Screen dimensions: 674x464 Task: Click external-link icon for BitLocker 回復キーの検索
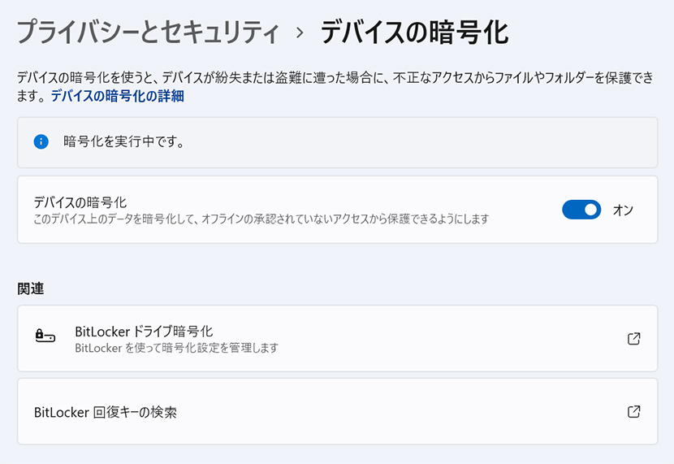pyautogui.click(x=634, y=411)
